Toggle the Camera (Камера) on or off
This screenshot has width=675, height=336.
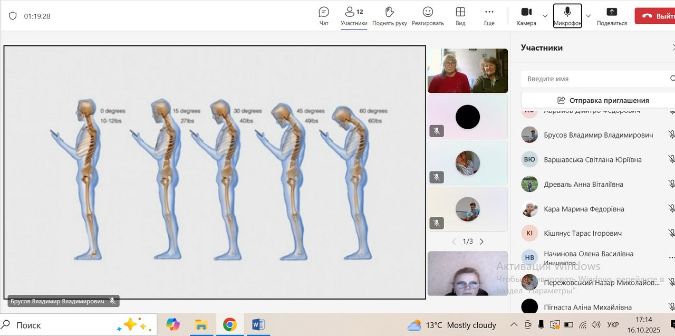tap(526, 16)
